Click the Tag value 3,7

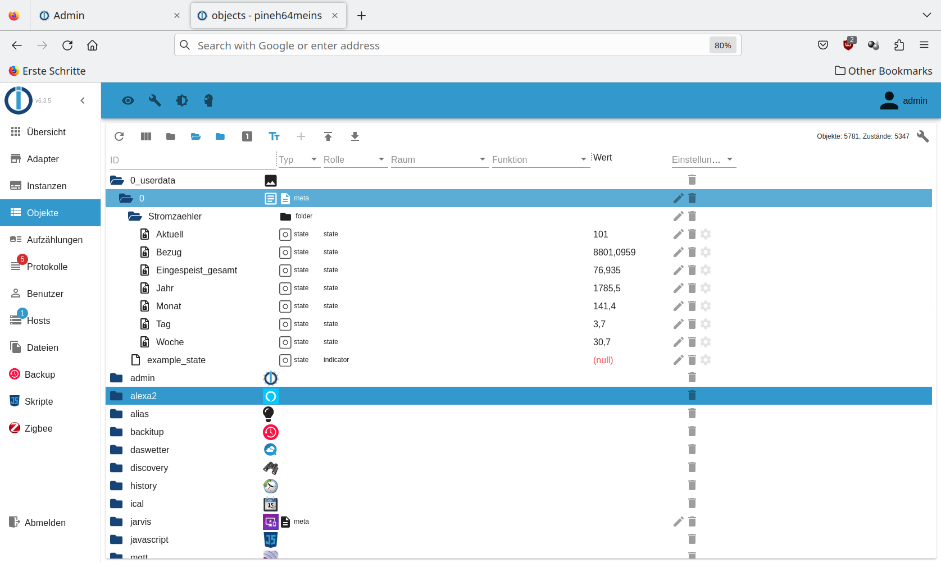(599, 324)
